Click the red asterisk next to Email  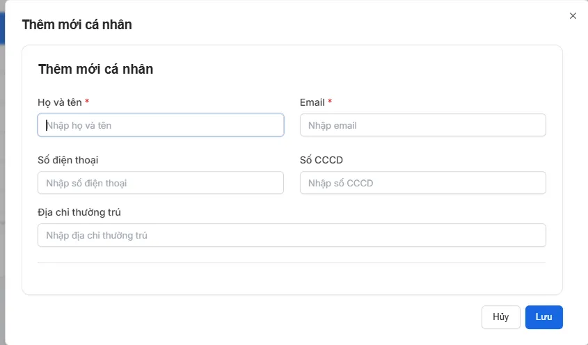click(330, 102)
